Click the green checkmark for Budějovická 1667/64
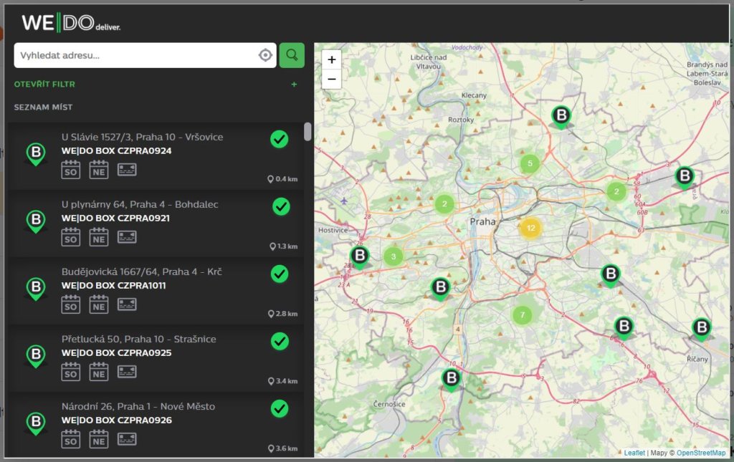Viewport: 734px width, 462px height. pyautogui.click(x=280, y=274)
